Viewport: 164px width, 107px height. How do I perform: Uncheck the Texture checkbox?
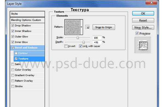[x=16, y=59]
